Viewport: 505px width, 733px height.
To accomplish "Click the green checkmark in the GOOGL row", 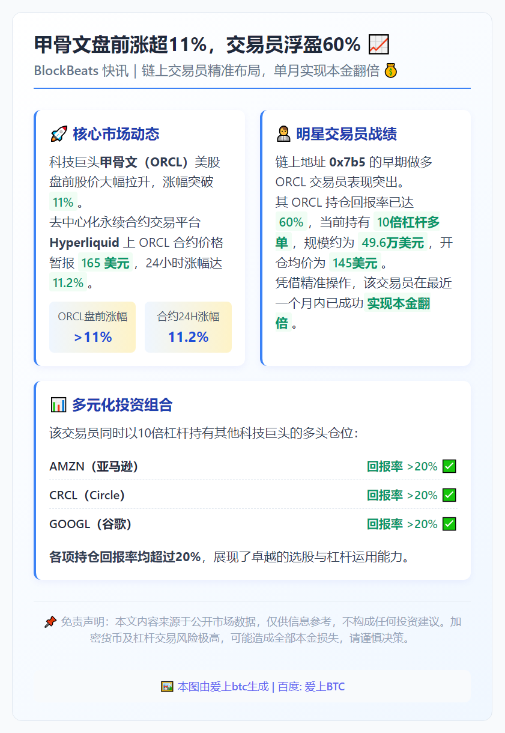I will (449, 524).
